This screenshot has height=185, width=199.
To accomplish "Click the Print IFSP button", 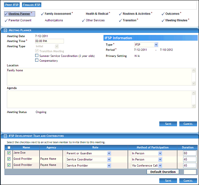I will coord(12,5).
